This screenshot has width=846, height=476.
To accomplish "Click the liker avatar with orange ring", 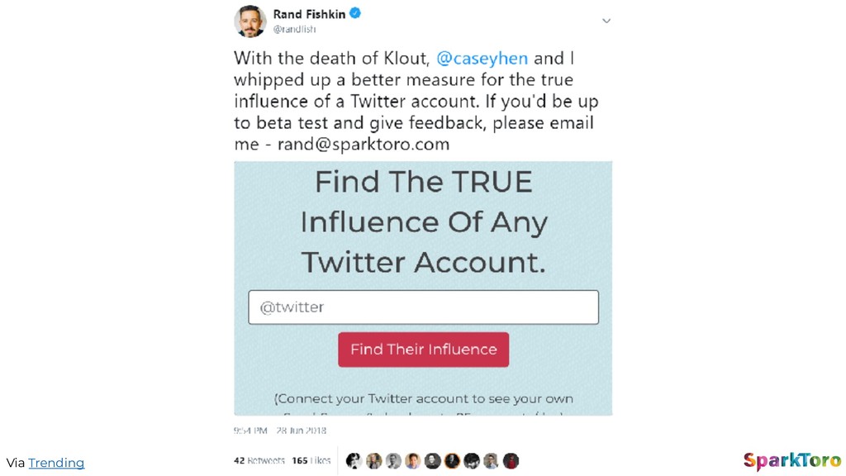I will 452,460.
